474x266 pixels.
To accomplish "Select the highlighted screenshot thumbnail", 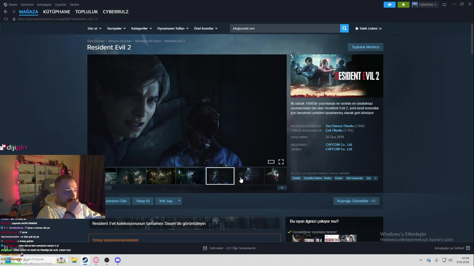I will [220, 176].
